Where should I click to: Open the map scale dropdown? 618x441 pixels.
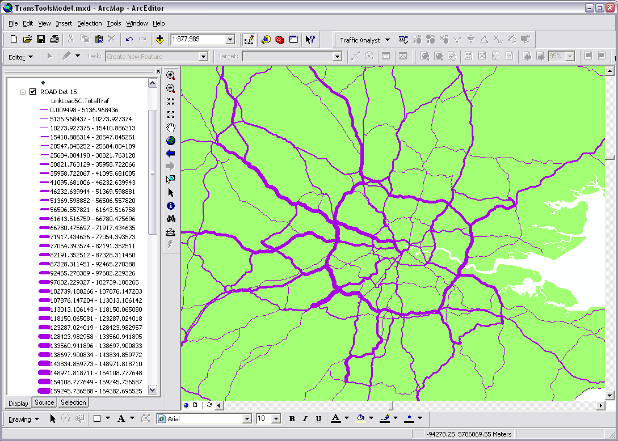click(x=230, y=39)
